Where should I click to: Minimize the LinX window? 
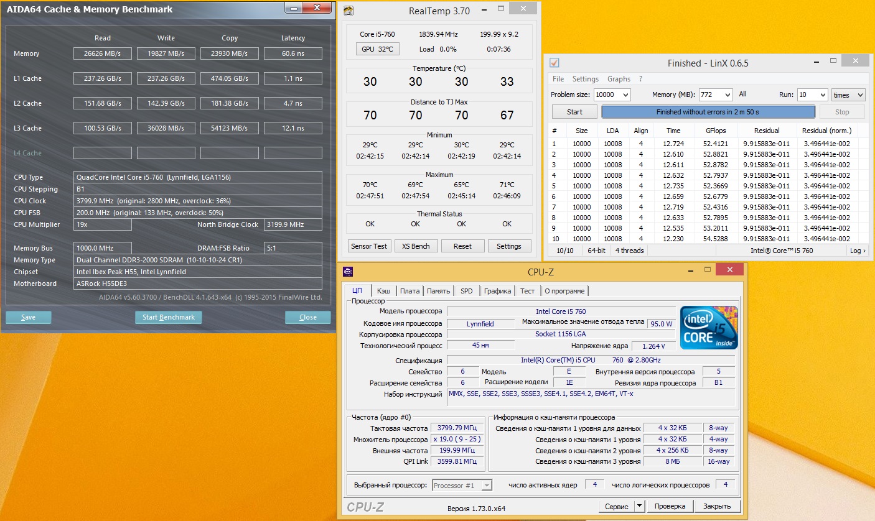click(x=817, y=62)
